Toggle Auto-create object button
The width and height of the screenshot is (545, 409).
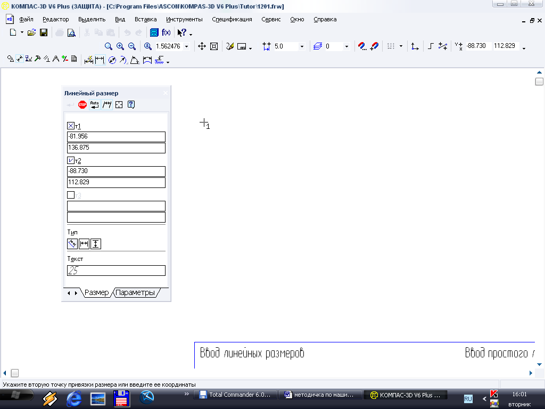coord(95,105)
